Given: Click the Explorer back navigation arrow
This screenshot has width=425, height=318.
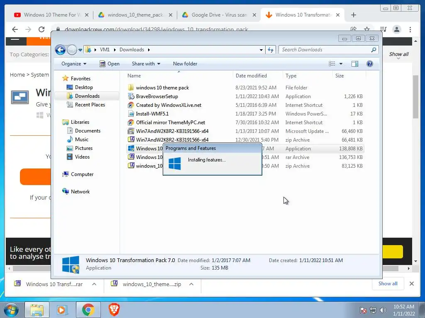Looking at the screenshot, I should pos(60,50).
